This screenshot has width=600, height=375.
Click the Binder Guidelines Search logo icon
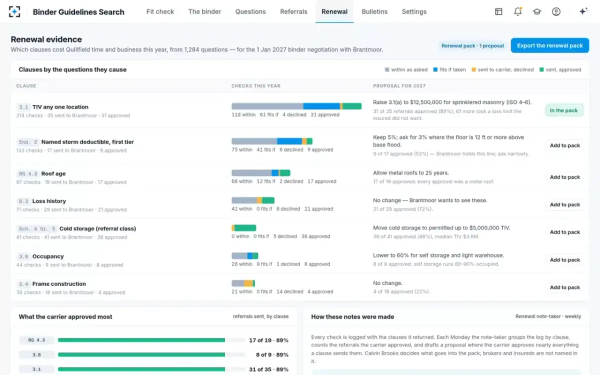(15, 11)
